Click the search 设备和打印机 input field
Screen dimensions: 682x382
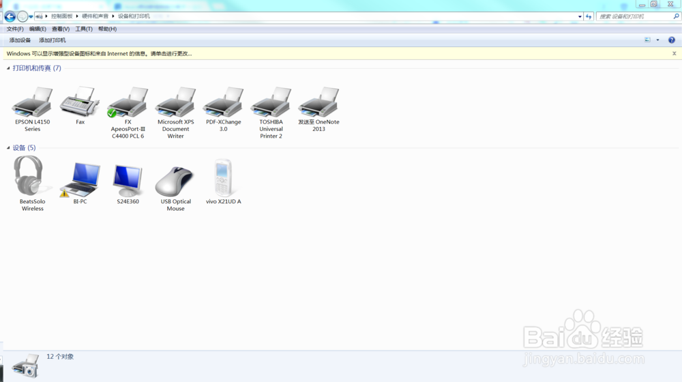click(635, 16)
